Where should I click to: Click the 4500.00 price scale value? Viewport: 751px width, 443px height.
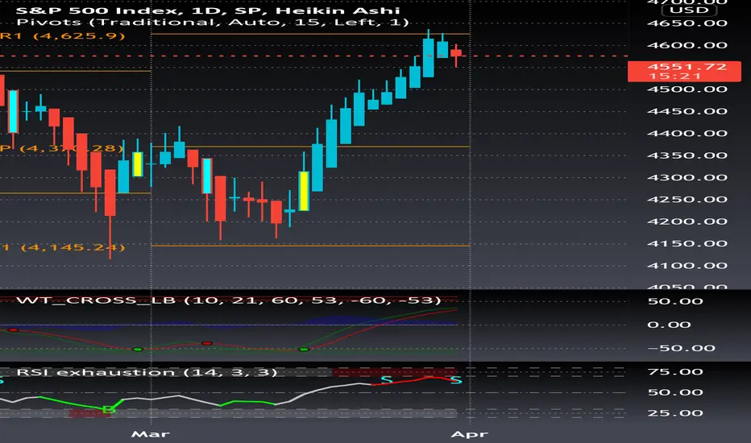pyautogui.click(x=687, y=89)
